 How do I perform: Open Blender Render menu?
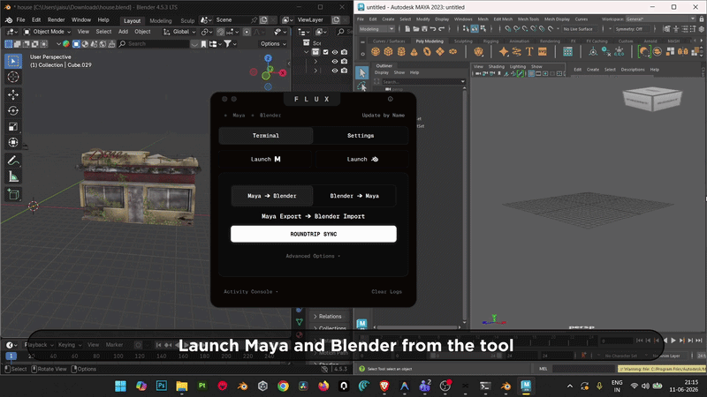point(56,19)
